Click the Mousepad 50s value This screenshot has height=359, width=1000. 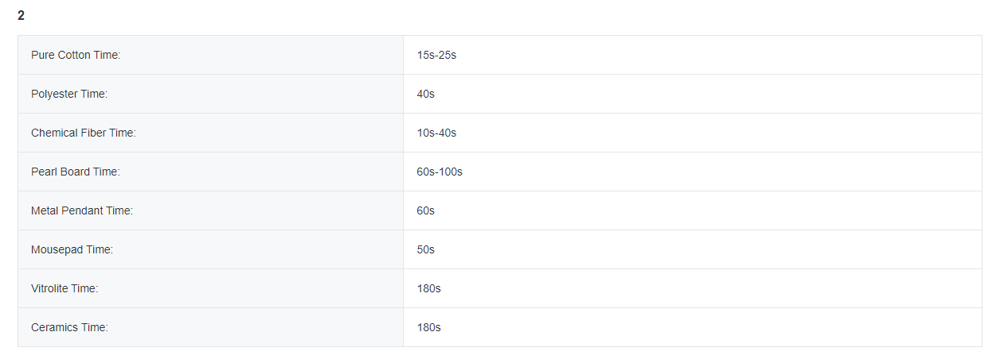click(x=426, y=249)
